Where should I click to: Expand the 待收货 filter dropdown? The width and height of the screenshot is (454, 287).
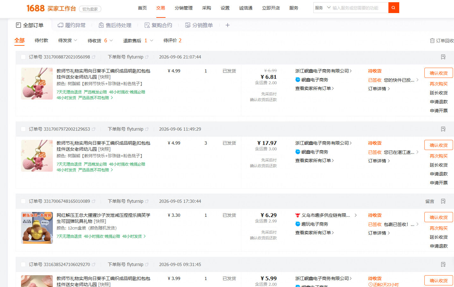(111, 40)
